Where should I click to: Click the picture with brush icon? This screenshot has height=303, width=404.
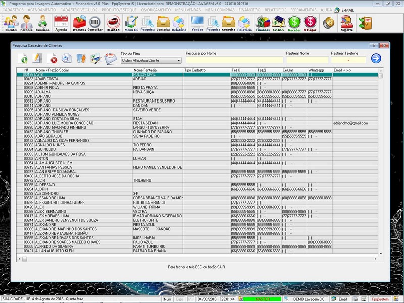pyautogui.click(x=96, y=58)
